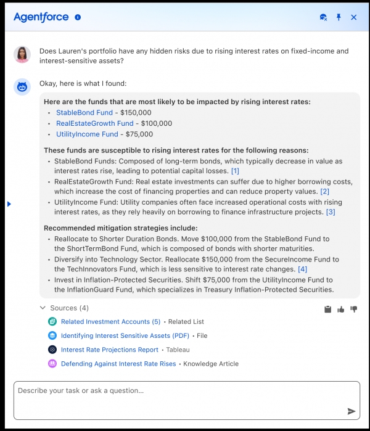
Task: Open Identifying Interest Sensitive Assets (PDF)
Action: 125,335
